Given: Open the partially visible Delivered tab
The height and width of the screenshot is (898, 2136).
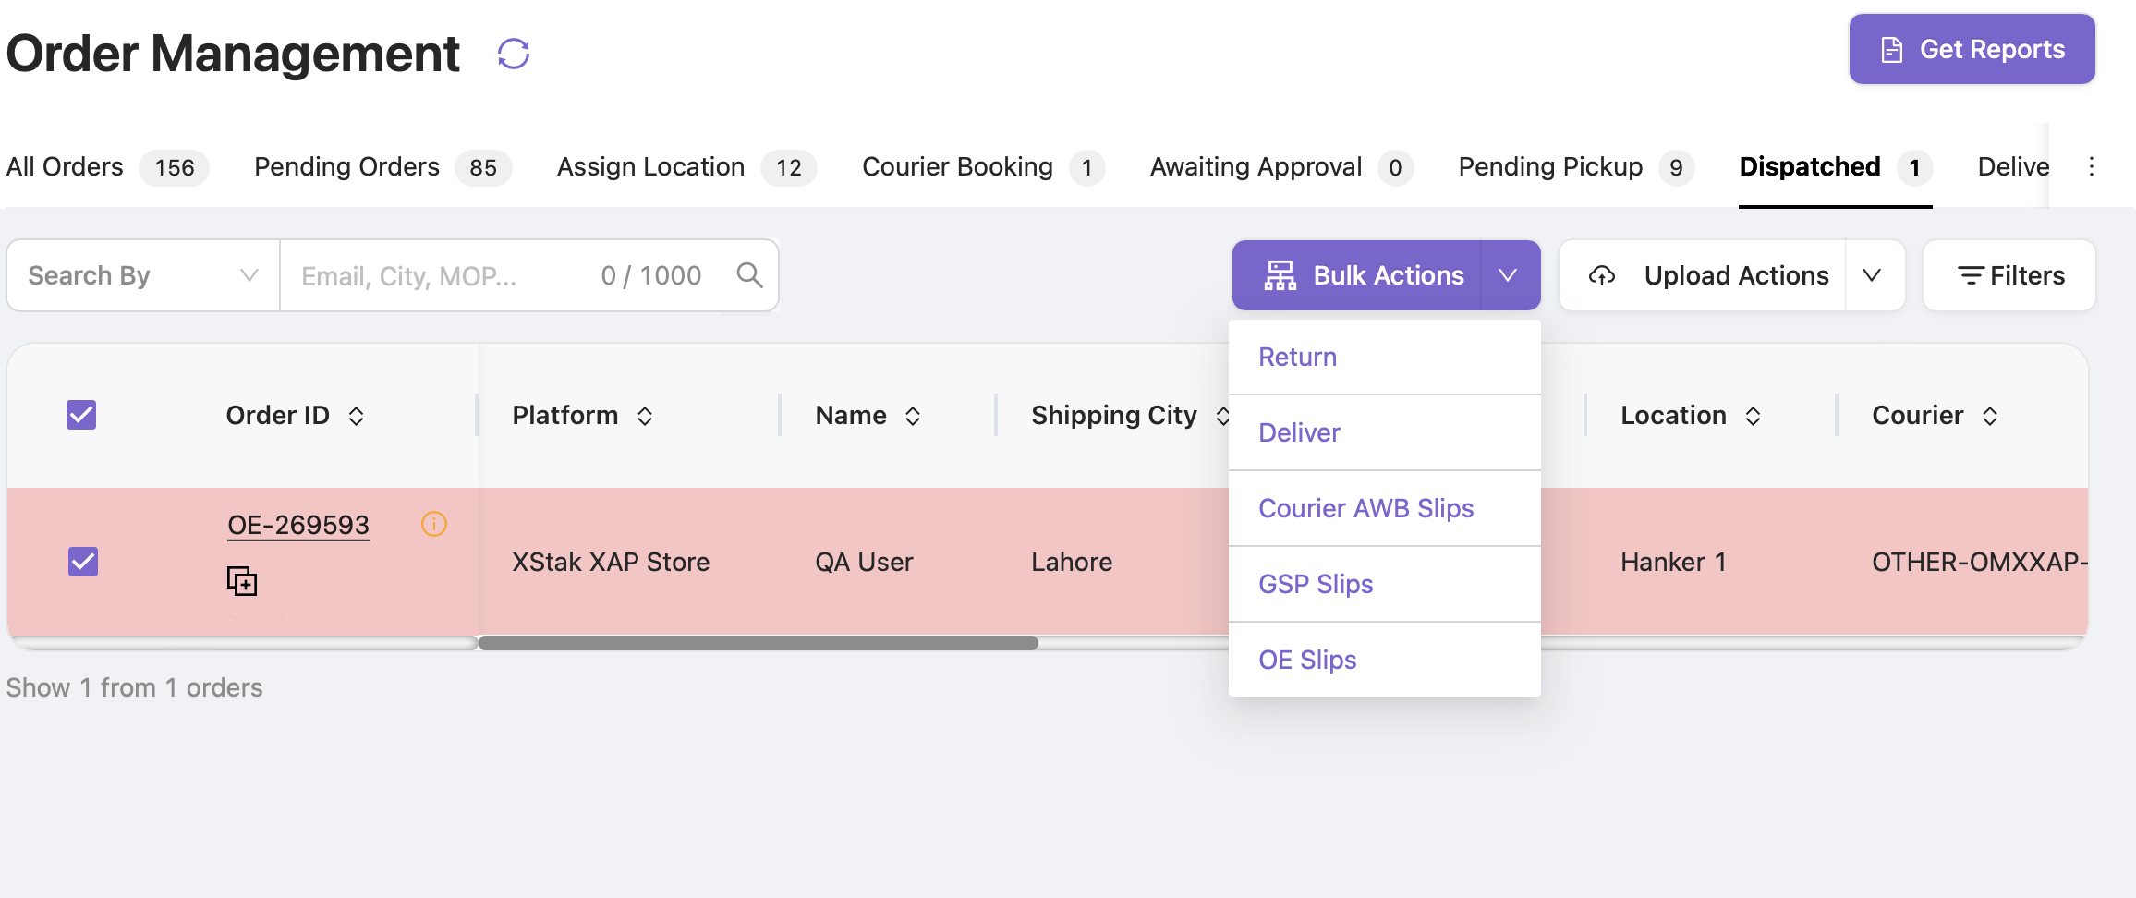Looking at the screenshot, I should [x=2013, y=167].
